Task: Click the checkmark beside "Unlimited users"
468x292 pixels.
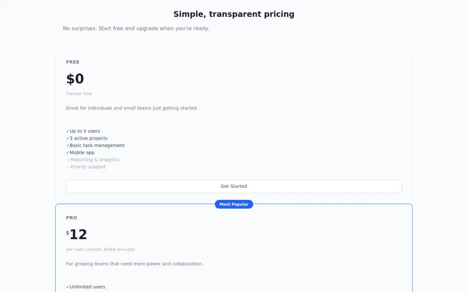Action: click(x=68, y=286)
